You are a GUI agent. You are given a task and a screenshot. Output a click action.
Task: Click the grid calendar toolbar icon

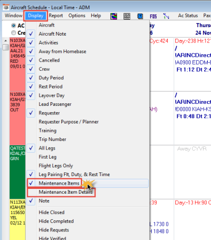127,16
